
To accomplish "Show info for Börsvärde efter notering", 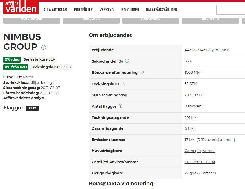I will [142, 72].
